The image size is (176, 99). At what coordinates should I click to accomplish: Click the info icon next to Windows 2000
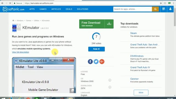click(x=110, y=80)
